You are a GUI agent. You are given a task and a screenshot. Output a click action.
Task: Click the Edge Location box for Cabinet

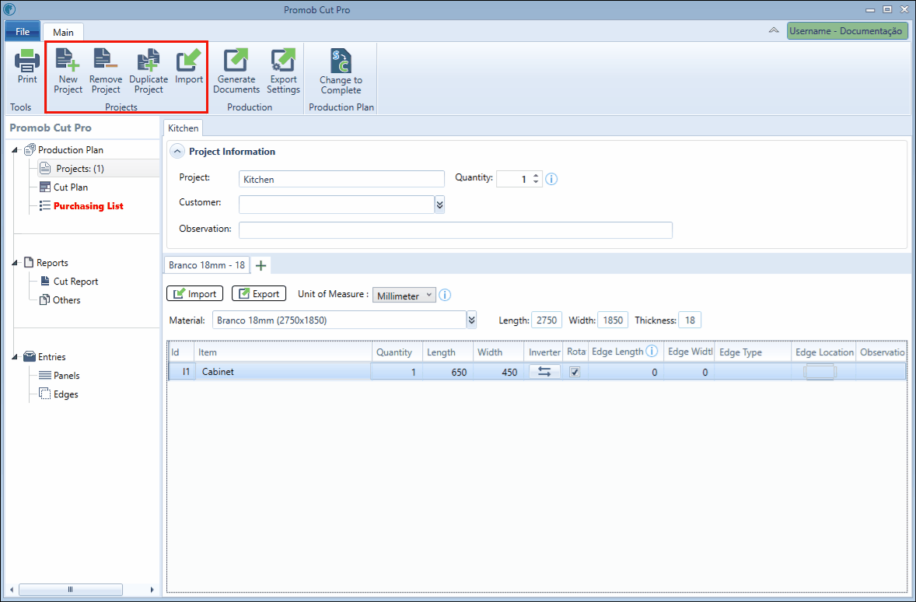820,372
